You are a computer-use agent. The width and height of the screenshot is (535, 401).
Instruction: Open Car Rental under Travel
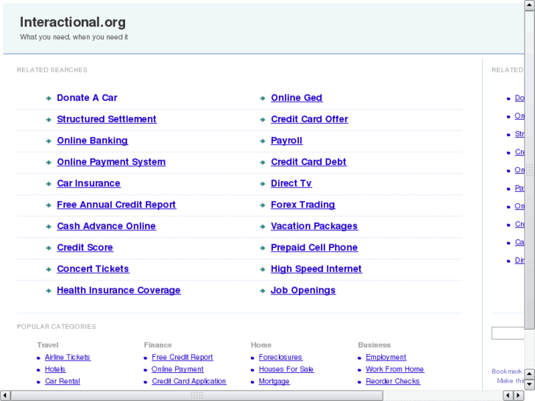coord(63,381)
